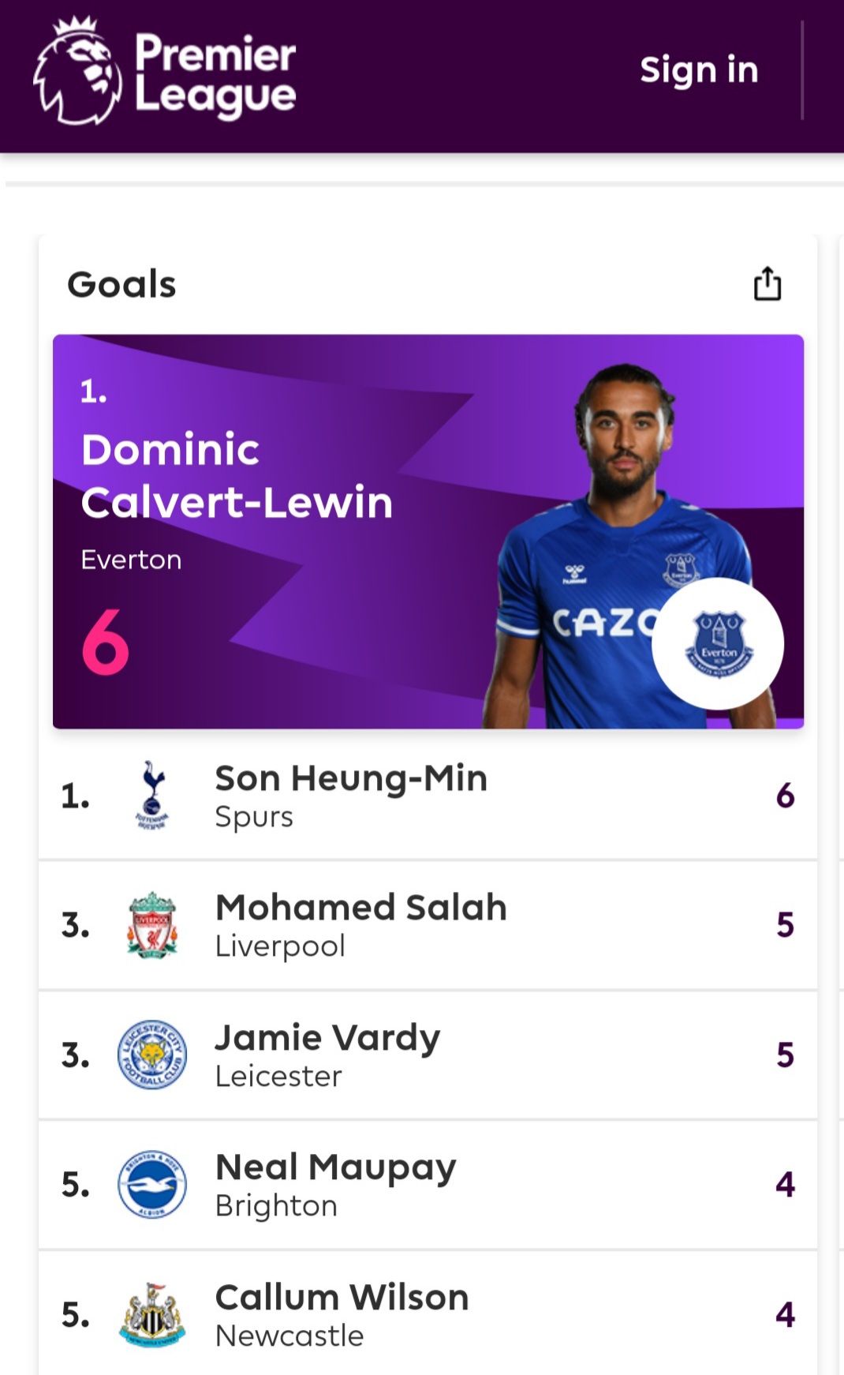Screen dimensions: 844x1375
Task: Click the Everton crest badge on banner
Action: (x=718, y=644)
